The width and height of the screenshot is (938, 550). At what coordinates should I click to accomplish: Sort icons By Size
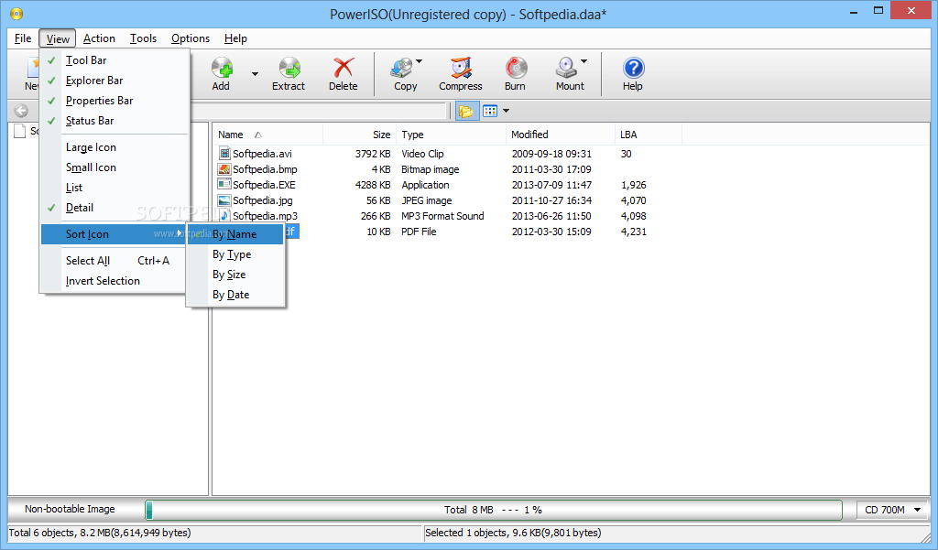point(235,275)
